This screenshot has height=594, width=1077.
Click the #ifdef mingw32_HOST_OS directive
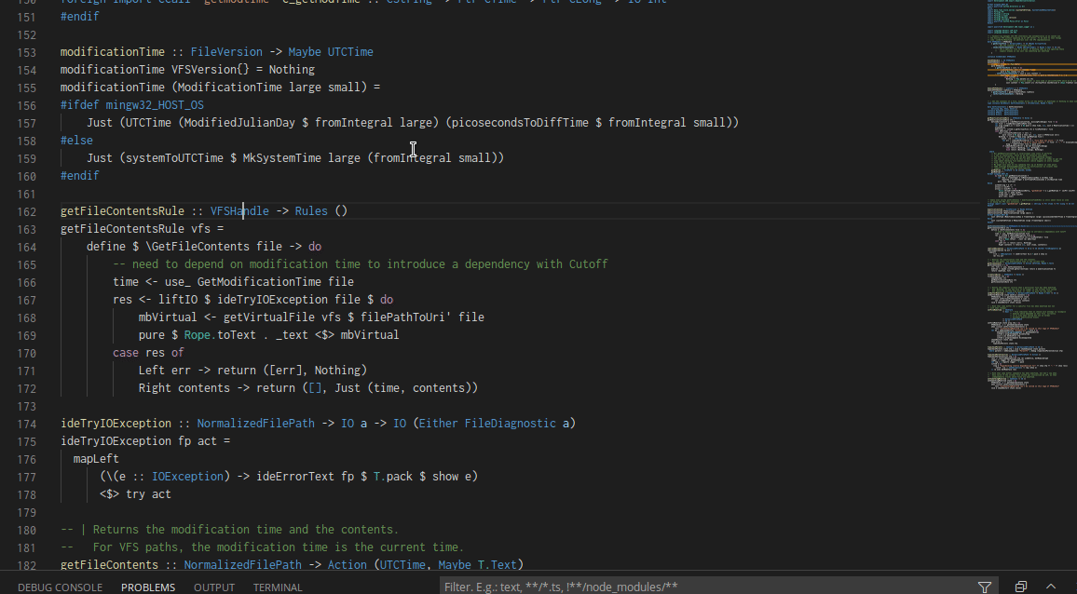[x=131, y=105]
